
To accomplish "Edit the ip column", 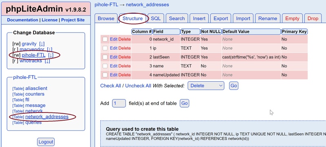I will click(114, 48).
